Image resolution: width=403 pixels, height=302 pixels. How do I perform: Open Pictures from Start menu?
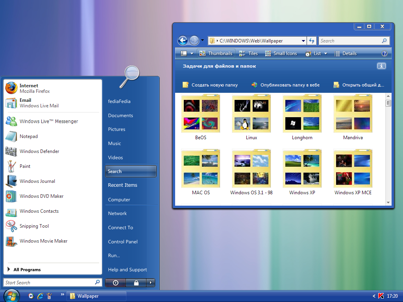(116, 129)
